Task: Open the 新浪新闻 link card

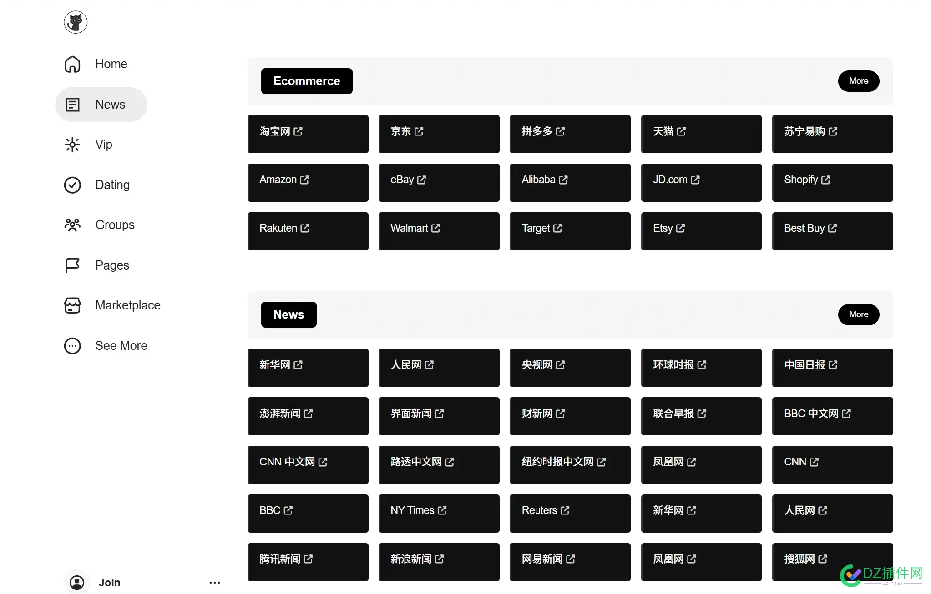Action: pyautogui.click(x=439, y=562)
